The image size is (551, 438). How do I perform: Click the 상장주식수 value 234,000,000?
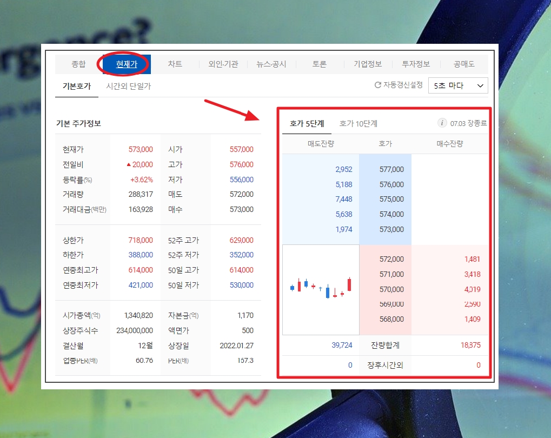[x=135, y=330]
